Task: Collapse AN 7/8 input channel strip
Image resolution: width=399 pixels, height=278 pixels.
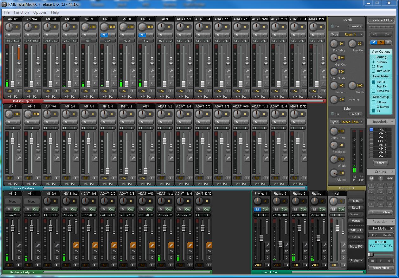Action: 76,91
